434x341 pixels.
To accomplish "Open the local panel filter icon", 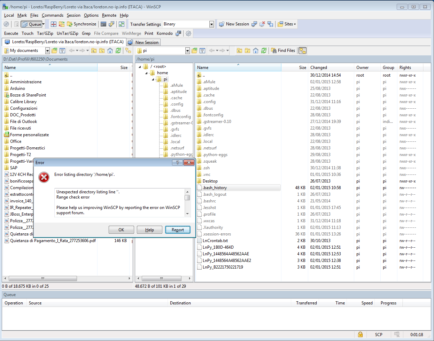I will click(62, 51).
